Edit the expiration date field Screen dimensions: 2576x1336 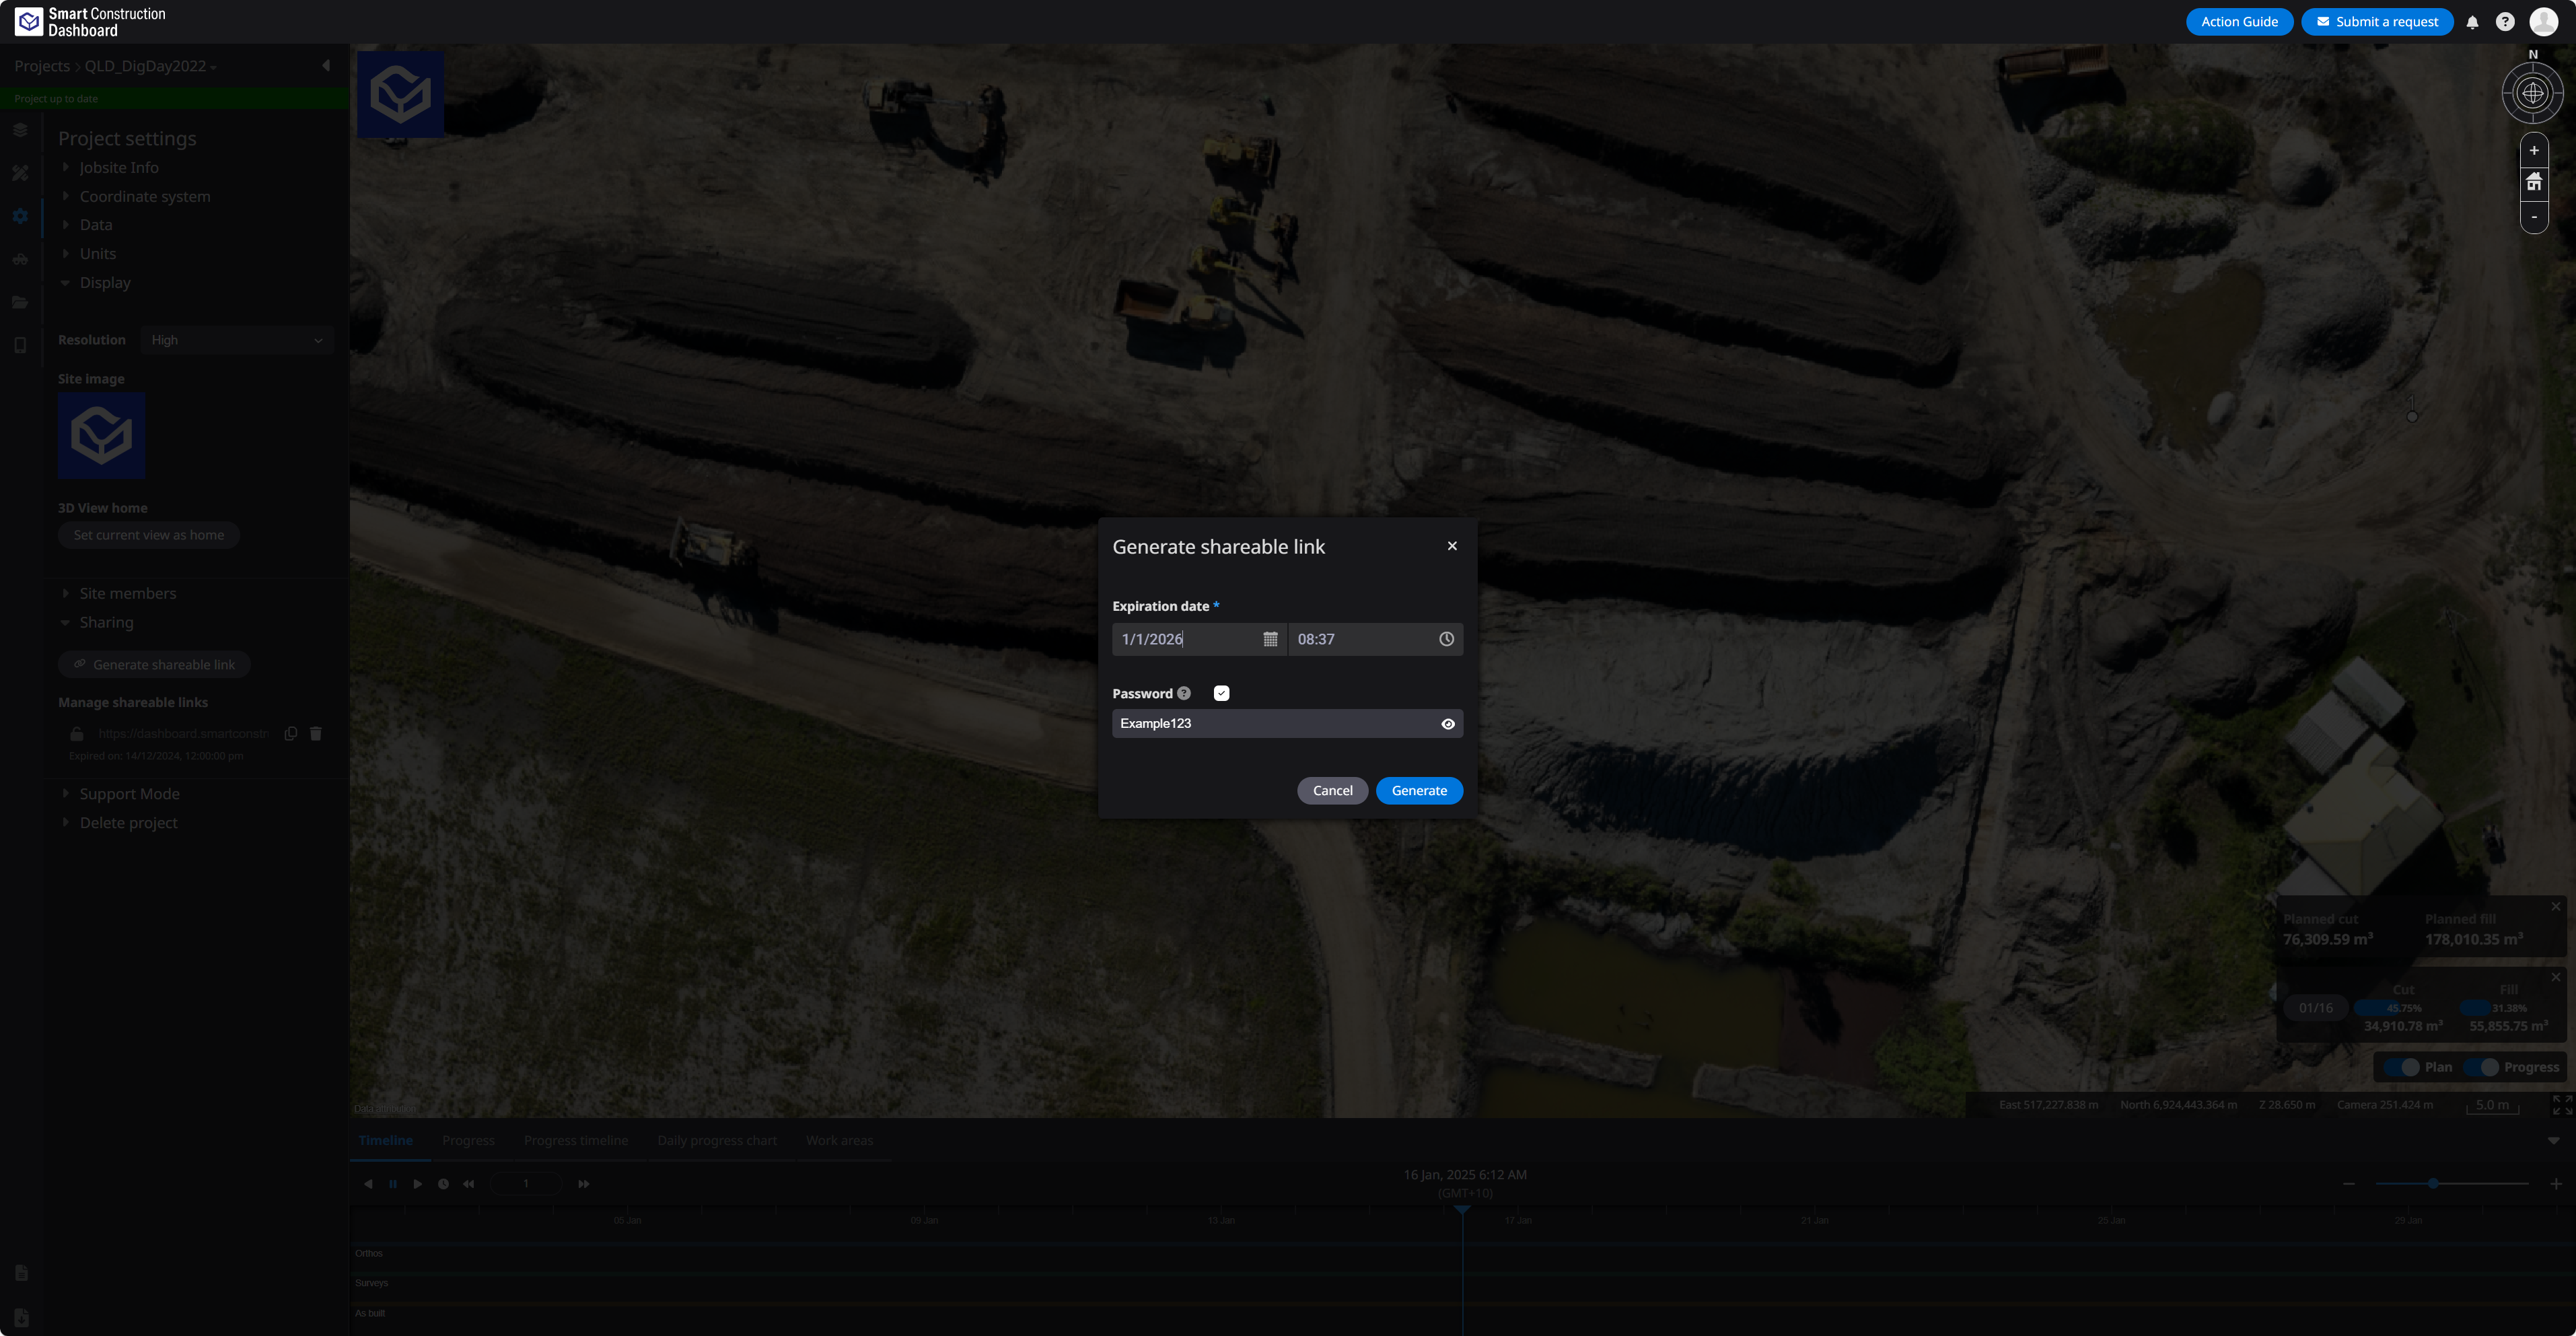(1198, 639)
